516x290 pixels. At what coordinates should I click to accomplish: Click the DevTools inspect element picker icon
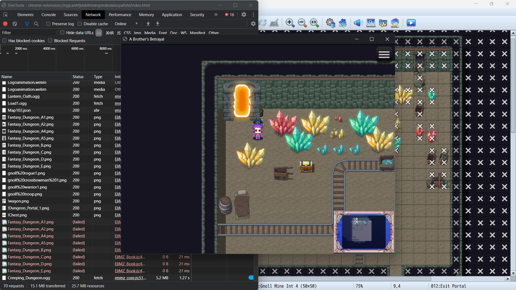pyautogui.click(x=5, y=15)
